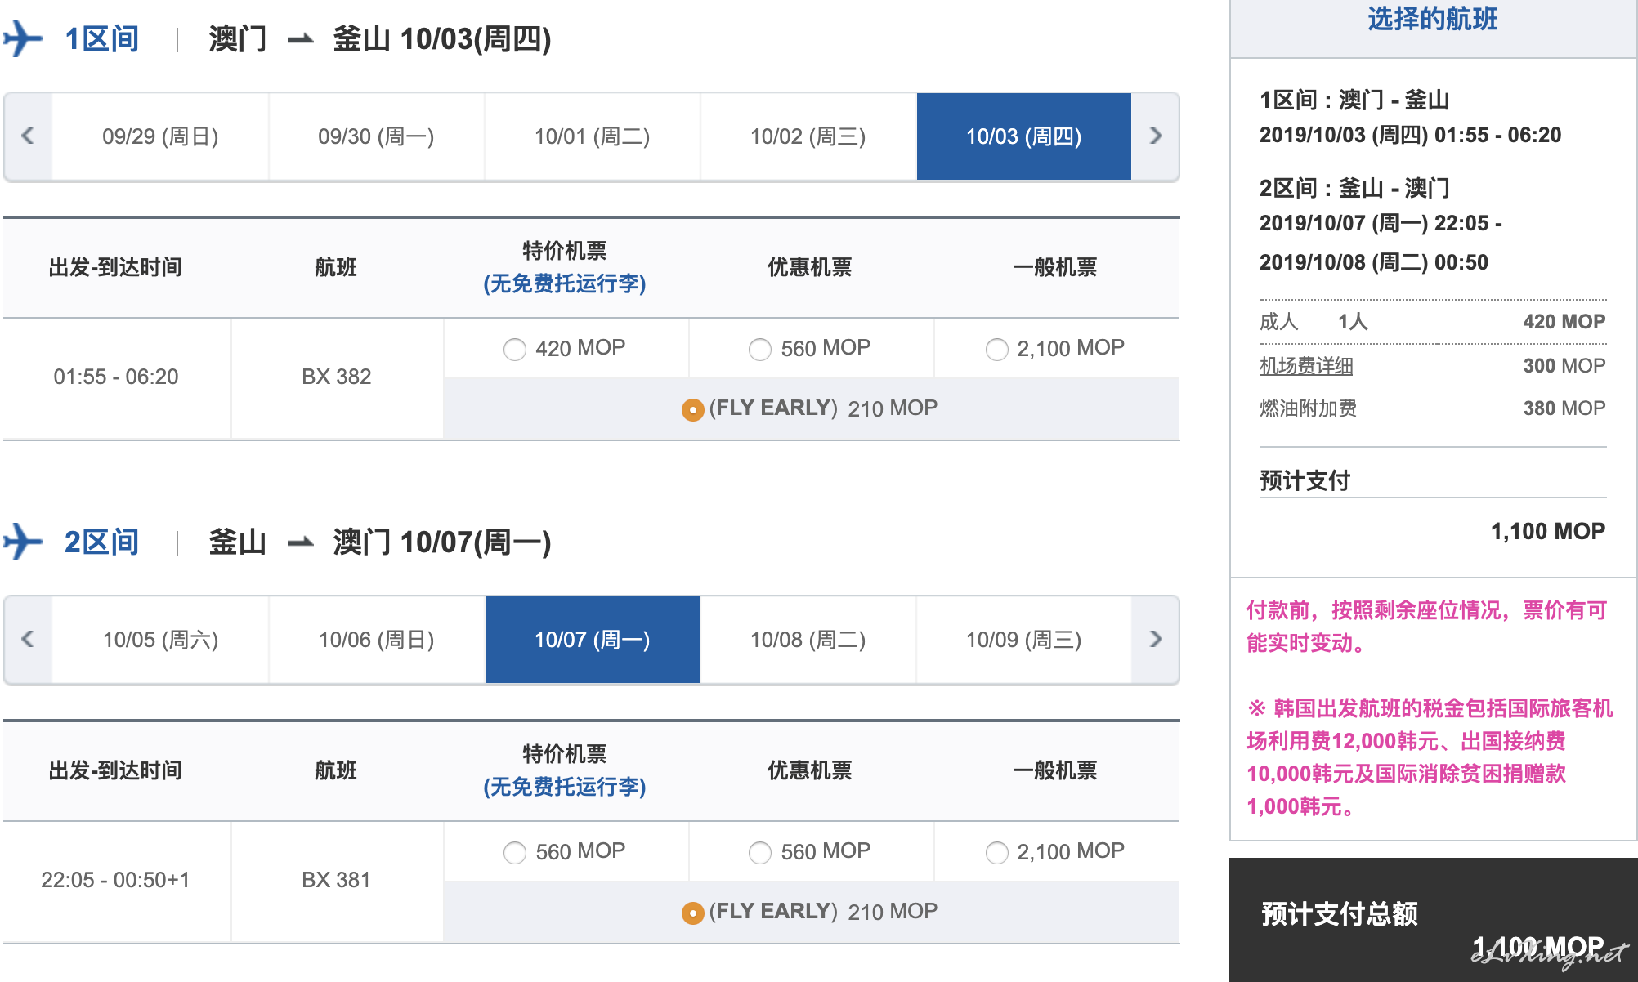Go to next dates in the 2区间 date strip

click(x=1155, y=639)
